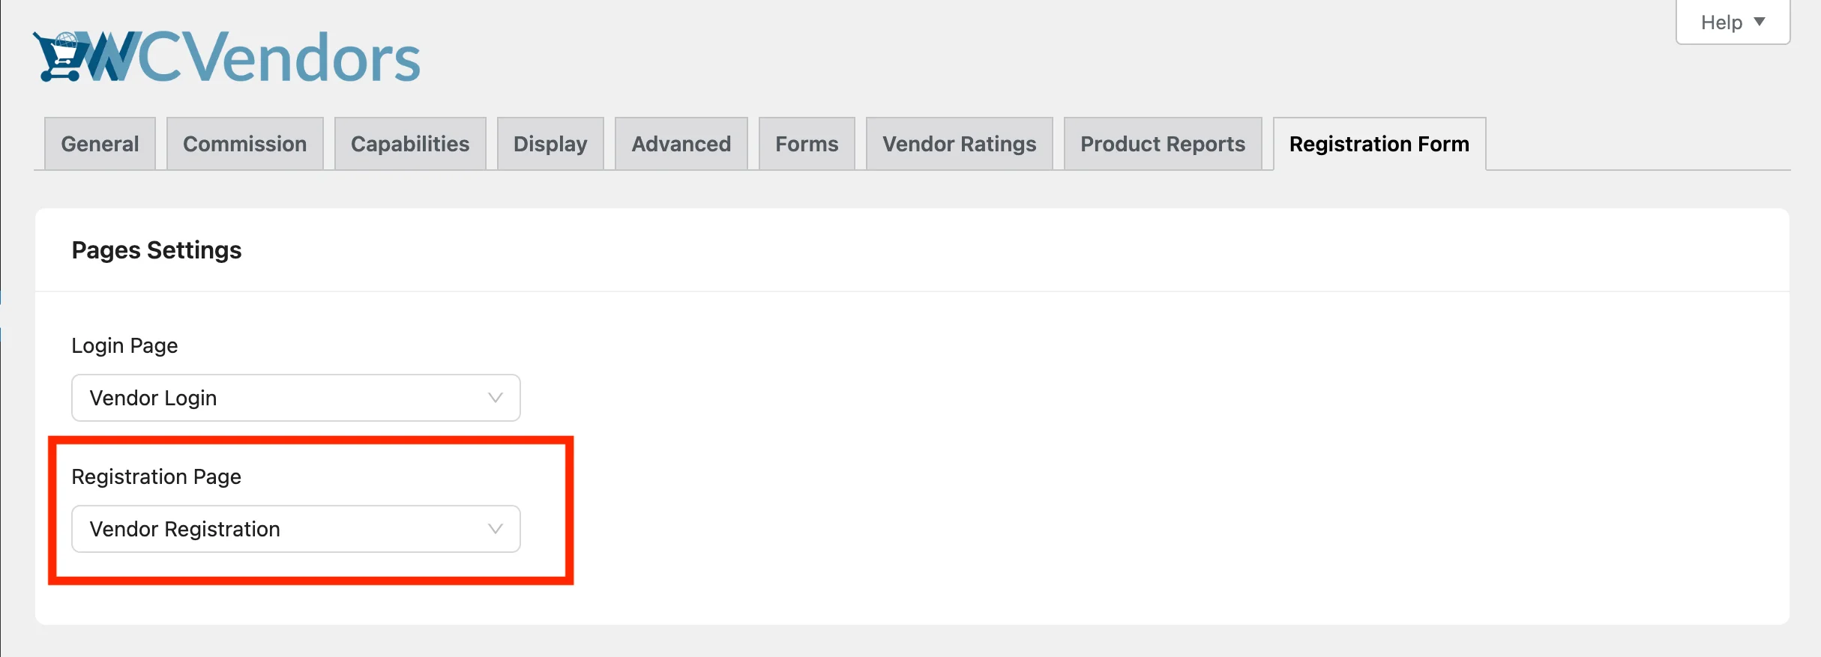
Task: View the Product Reports tab
Action: click(1162, 144)
